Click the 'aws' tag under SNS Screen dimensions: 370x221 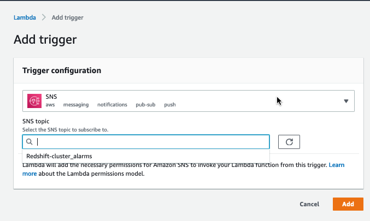(50, 105)
